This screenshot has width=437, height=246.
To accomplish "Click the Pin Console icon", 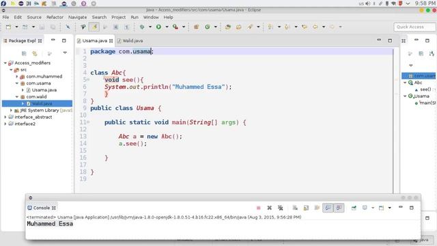I will [x=354, y=208].
